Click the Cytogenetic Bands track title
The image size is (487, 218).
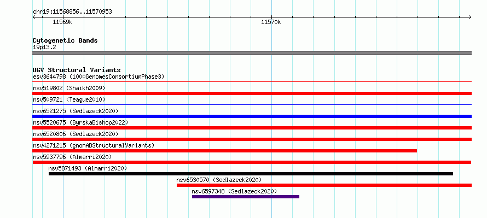coord(65,40)
